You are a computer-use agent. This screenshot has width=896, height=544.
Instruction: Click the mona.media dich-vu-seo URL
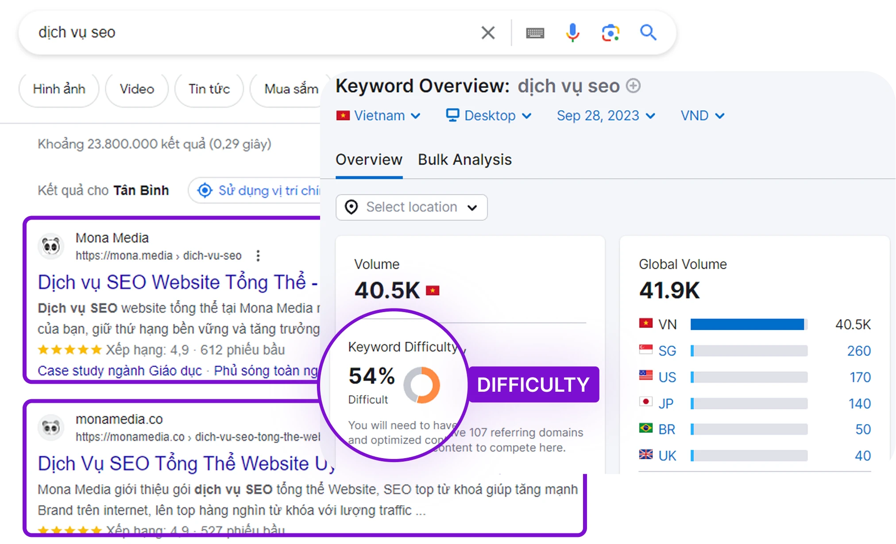click(x=158, y=255)
